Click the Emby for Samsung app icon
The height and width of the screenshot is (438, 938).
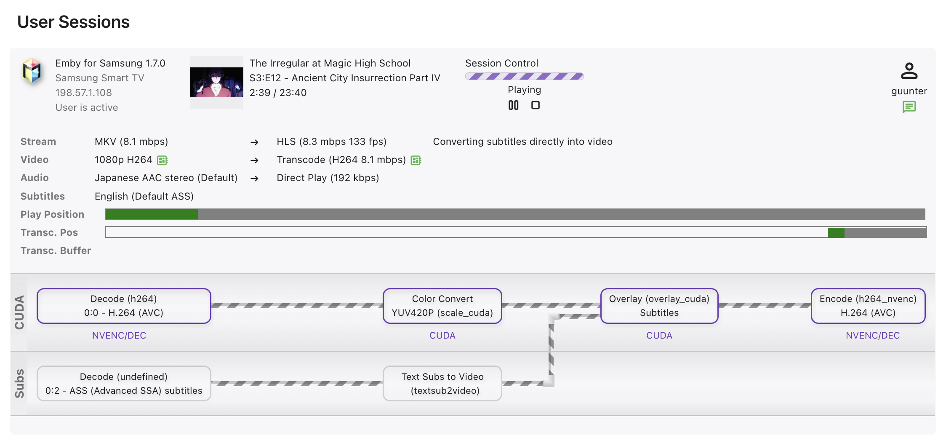click(32, 71)
